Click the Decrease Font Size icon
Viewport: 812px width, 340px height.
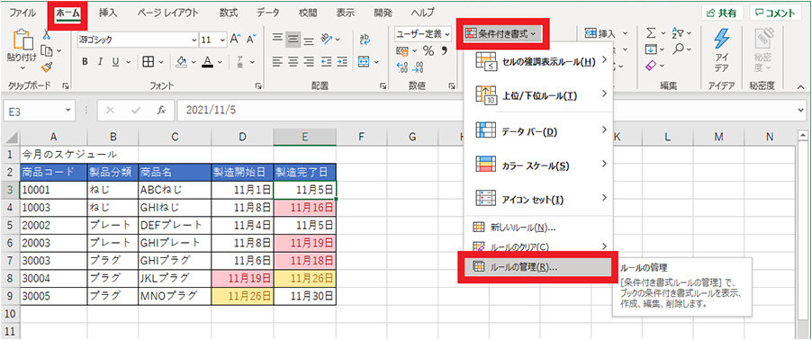pos(252,40)
